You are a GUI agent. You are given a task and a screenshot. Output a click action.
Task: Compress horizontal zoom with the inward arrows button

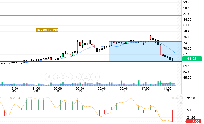pyautogui.click(x=86, y=77)
